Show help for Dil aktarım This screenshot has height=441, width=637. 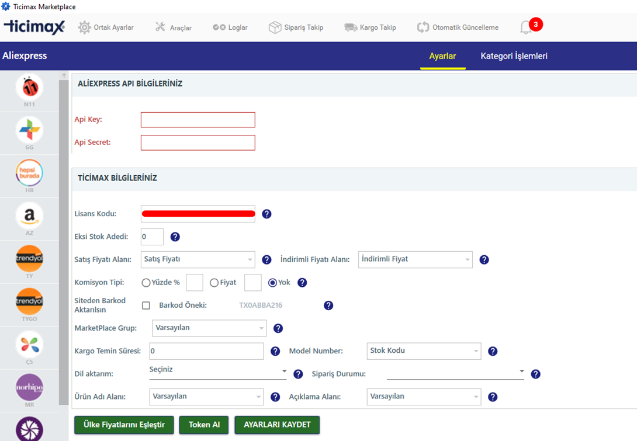tap(298, 374)
